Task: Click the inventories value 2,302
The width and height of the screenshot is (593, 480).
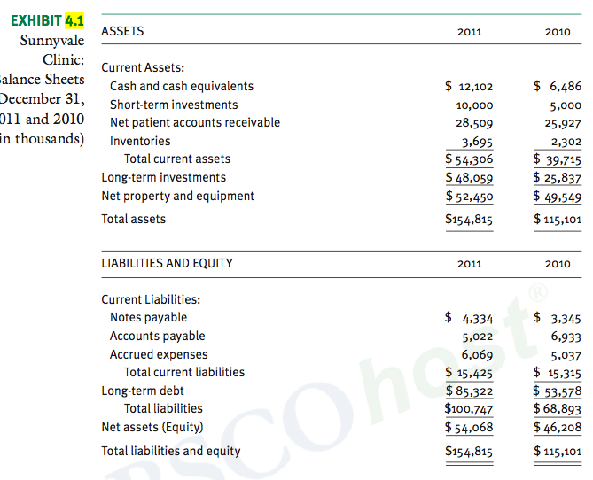Action: pyautogui.click(x=566, y=142)
